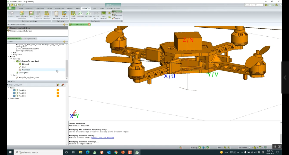Click the left pencil icon in Details header

58,85
